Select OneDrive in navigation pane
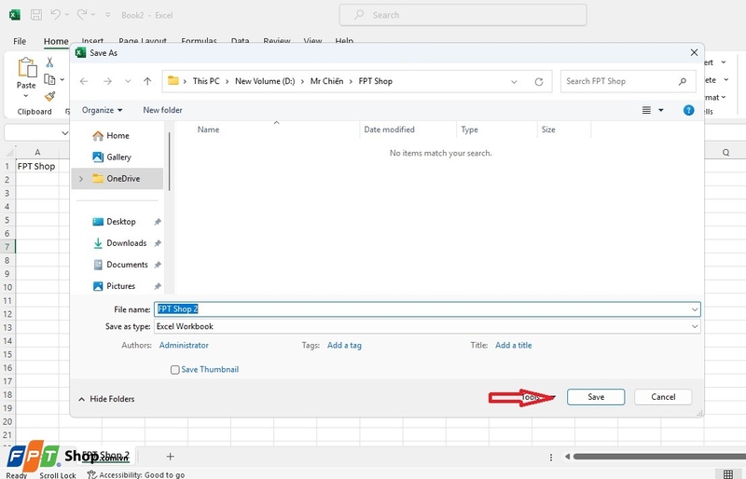The image size is (746, 479). point(117,179)
